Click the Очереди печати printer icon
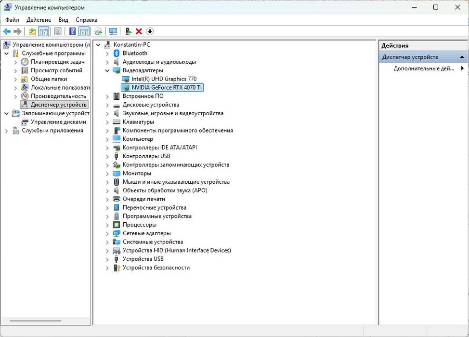Image resolution: width=469 pixels, height=337 pixels. [x=117, y=199]
